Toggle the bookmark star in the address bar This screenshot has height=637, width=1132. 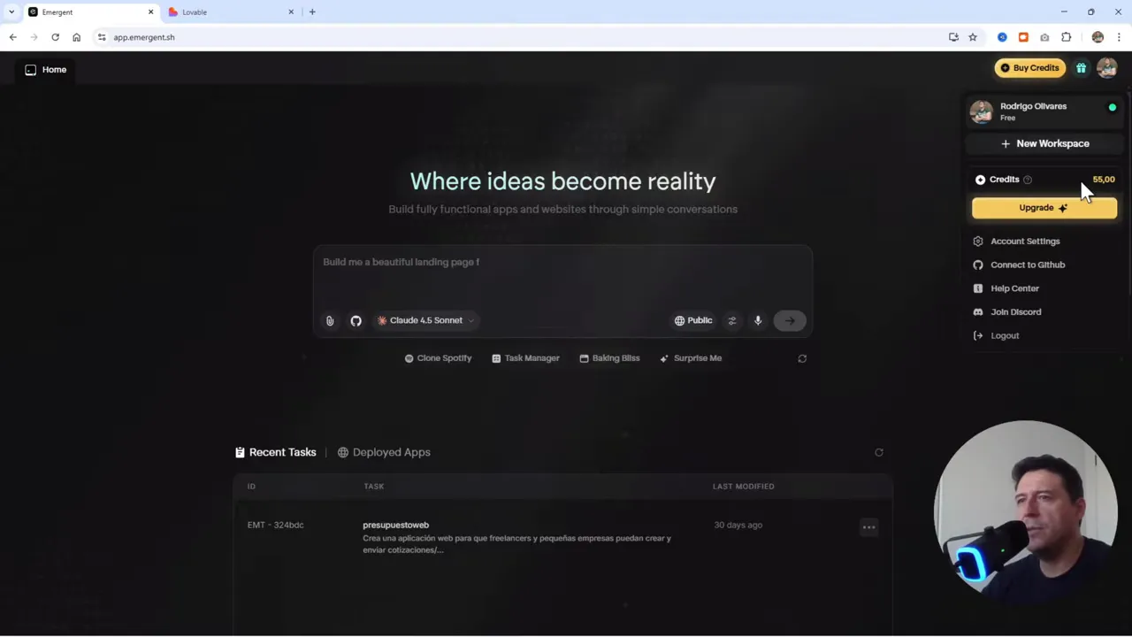pyautogui.click(x=972, y=37)
